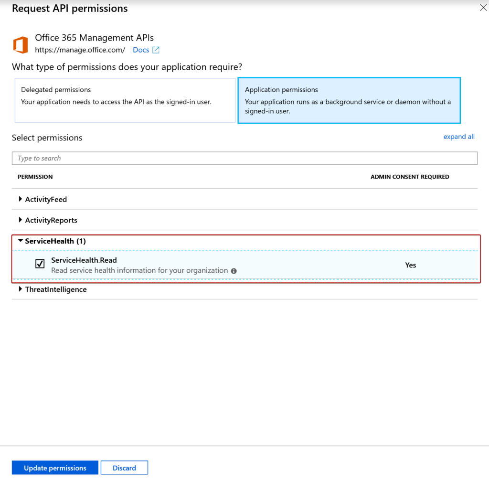The image size is (489, 480).
Task: Expand the ActivityReports permission group
Action: [x=21, y=220]
